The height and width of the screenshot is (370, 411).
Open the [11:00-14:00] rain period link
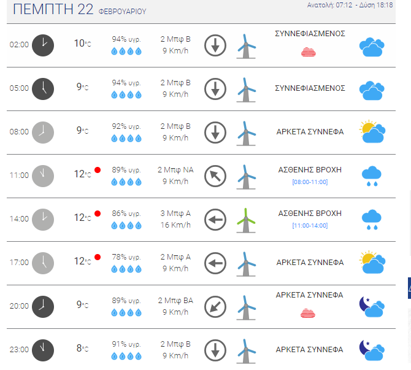[310, 226]
